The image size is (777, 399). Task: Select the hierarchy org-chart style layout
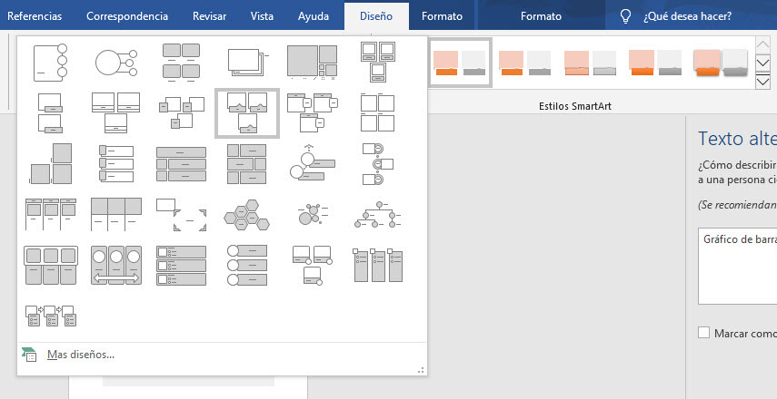(378, 214)
